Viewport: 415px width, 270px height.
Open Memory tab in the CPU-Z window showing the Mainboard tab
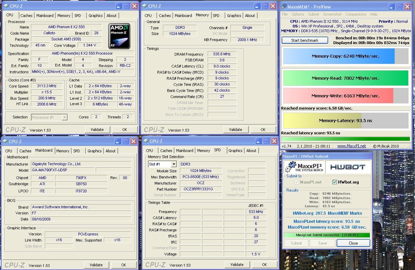click(63, 151)
